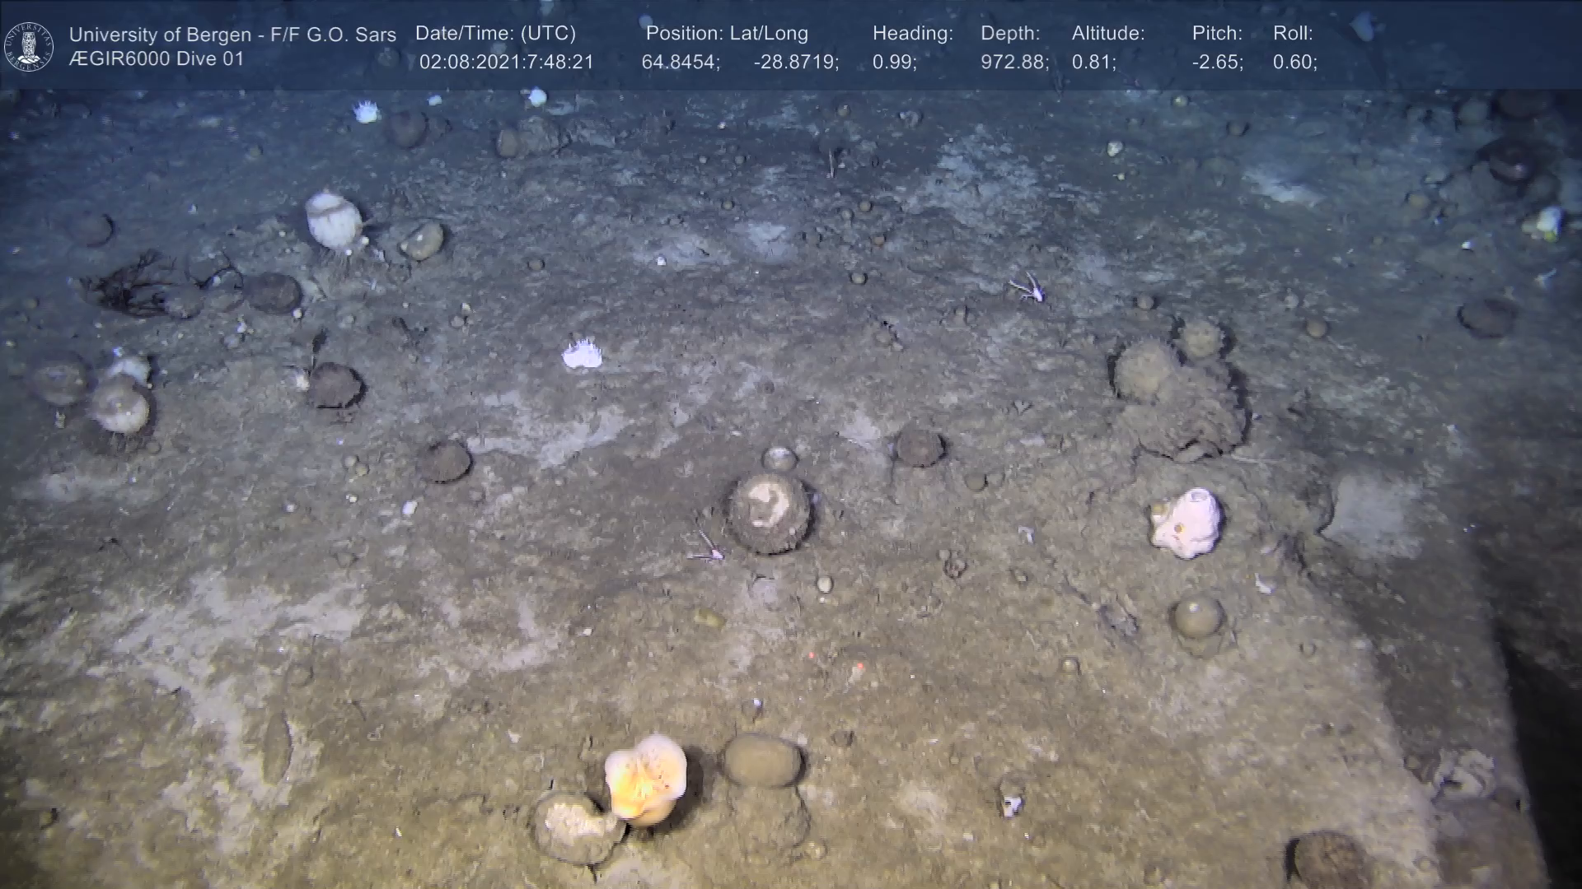The image size is (1582, 889).
Task: Click the University of Bergen vessel title
Action: [232, 35]
